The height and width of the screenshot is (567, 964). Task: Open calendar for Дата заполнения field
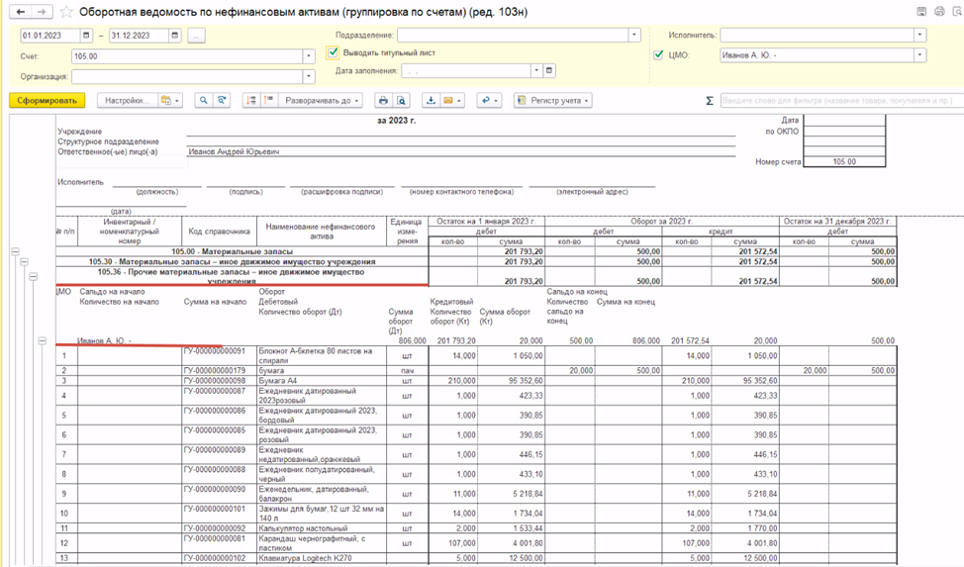pos(549,70)
